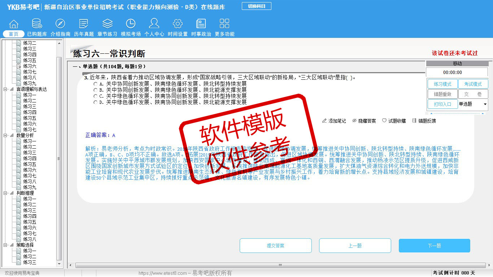Go to 个人中心 profile icon
Screen dimensions: 493x277
tap(154, 24)
